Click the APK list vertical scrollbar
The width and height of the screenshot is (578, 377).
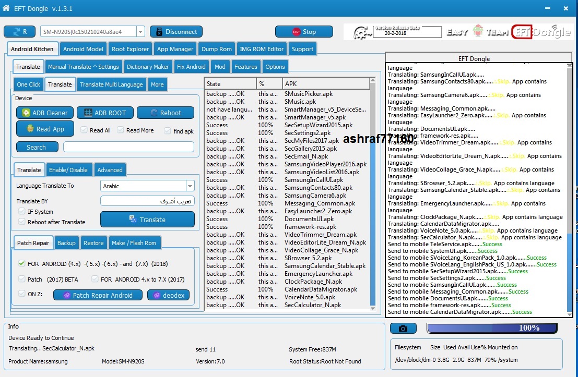click(x=373, y=194)
